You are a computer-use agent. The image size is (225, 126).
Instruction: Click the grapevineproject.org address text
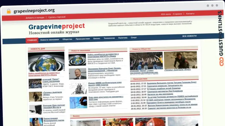(x=34, y=11)
